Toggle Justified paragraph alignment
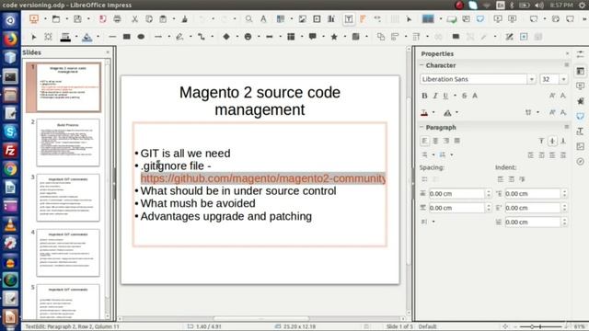Screen dimensions: 589x331 click(456, 141)
